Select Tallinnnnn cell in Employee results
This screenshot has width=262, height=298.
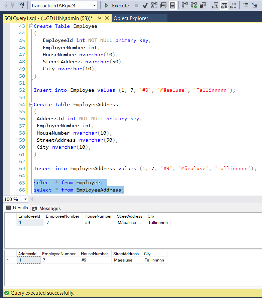158,223
